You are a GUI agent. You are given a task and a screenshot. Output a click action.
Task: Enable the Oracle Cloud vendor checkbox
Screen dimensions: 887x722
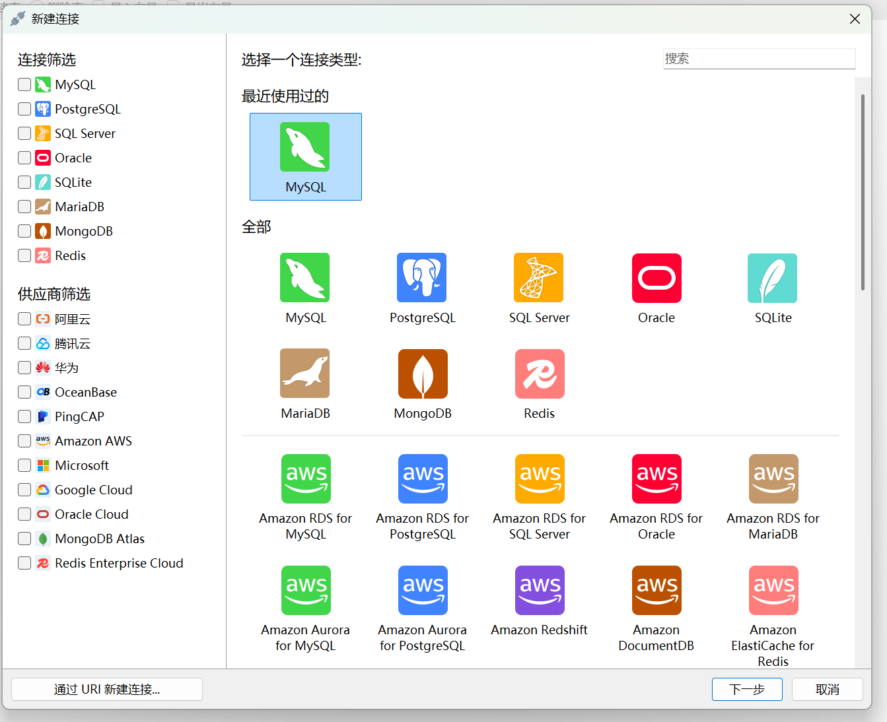(x=24, y=514)
